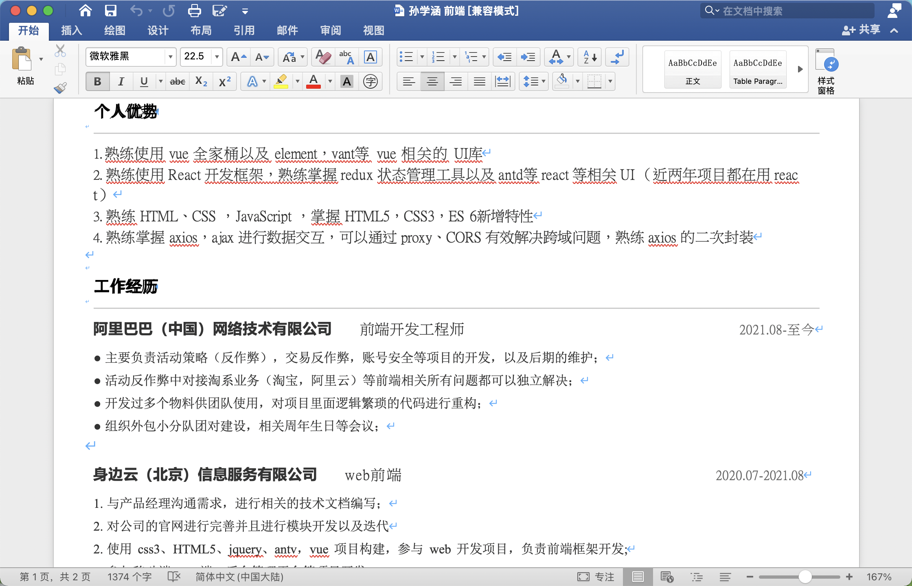Open the font size dropdown
This screenshot has width=912, height=586.
tap(217, 57)
